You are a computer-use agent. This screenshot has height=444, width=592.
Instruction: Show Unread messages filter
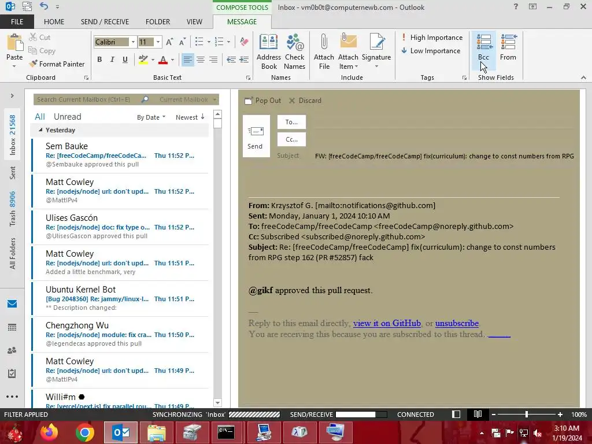click(67, 117)
